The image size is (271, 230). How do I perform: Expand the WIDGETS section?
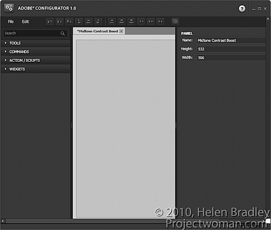(x=36, y=69)
